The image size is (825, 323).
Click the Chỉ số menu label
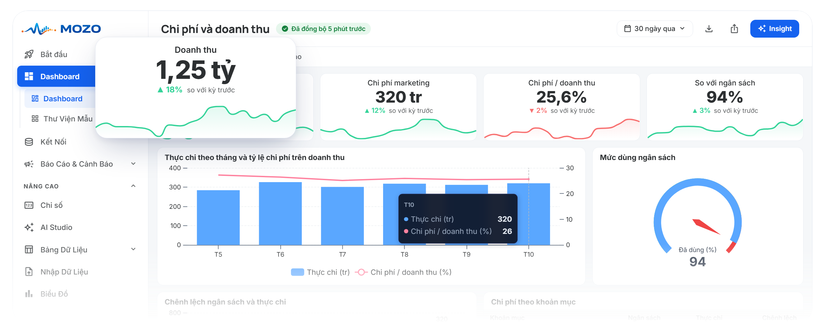tap(52, 205)
